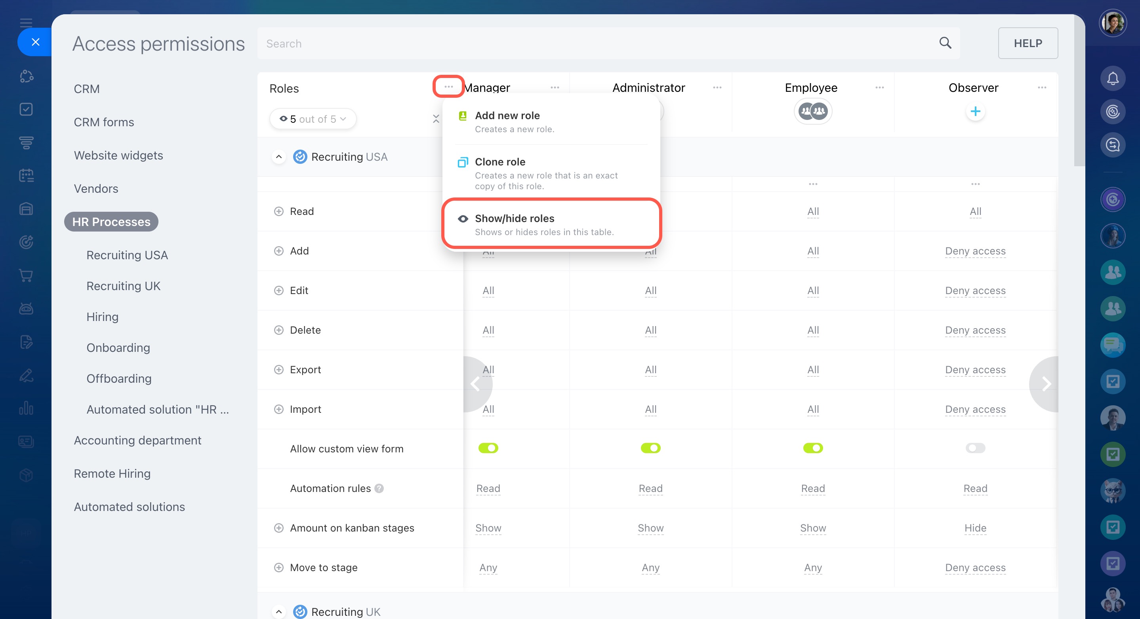Image resolution: width=1140 pixels, height=619 pixels.
Task: Open Accounting department in left list
Action: 137,441
